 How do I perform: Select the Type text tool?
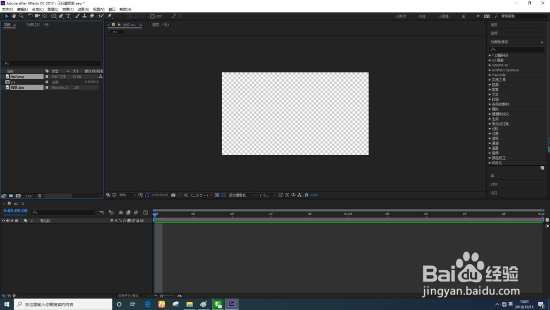point(68,16)
